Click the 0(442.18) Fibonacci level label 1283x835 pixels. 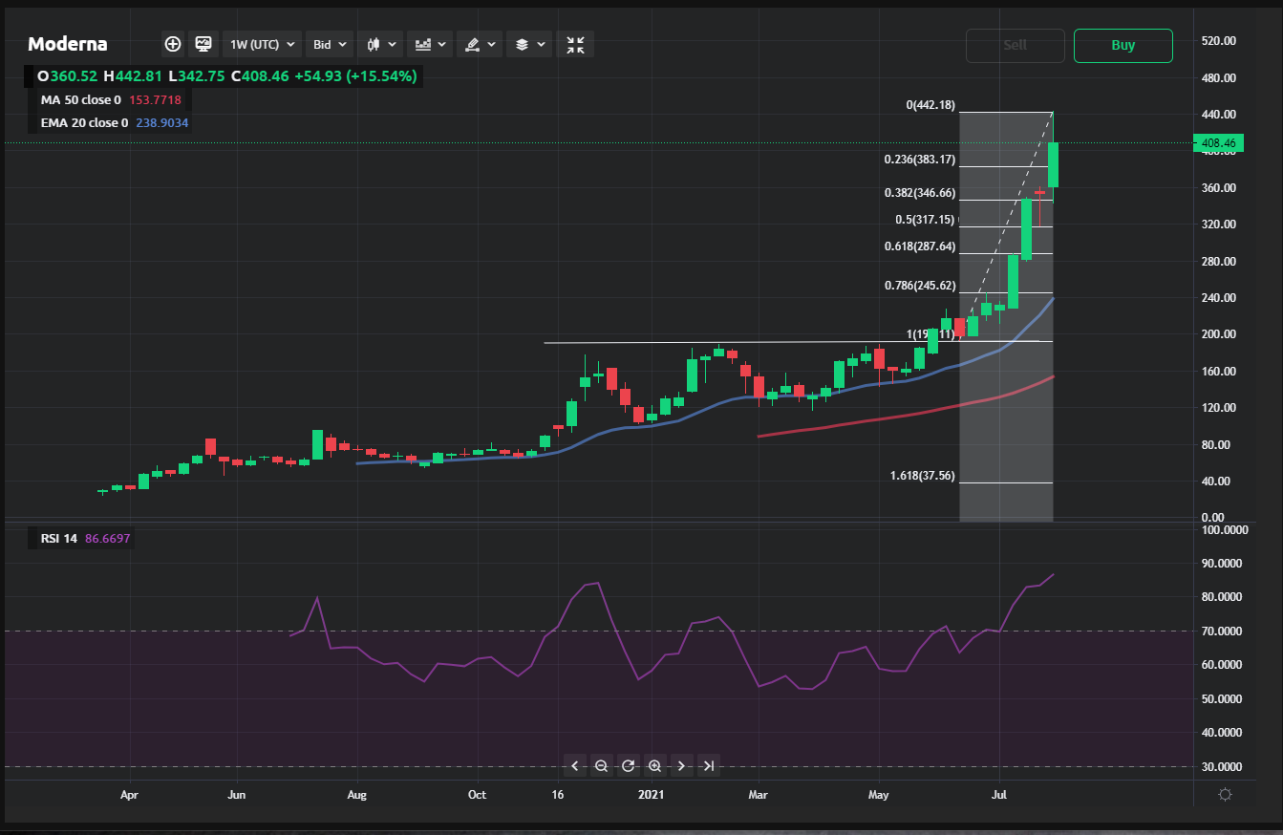tap(930, 105)
